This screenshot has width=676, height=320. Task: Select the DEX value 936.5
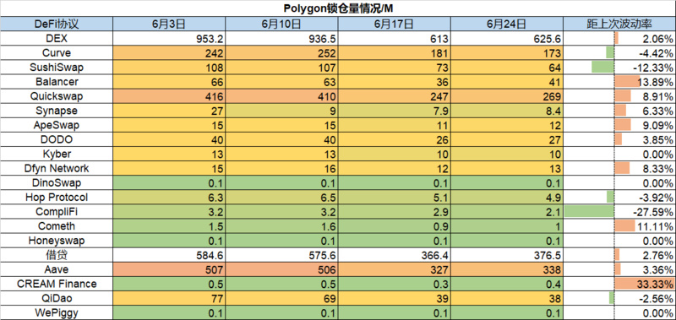(281, 38)
